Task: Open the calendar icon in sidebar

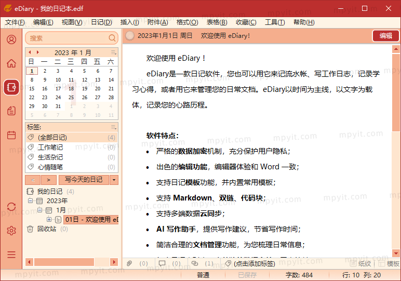Action: pyautogui.click(x=11, y=135)
